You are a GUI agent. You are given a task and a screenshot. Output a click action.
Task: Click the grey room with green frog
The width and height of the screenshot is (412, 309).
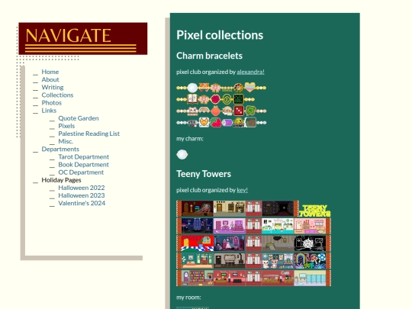(278, 243)
